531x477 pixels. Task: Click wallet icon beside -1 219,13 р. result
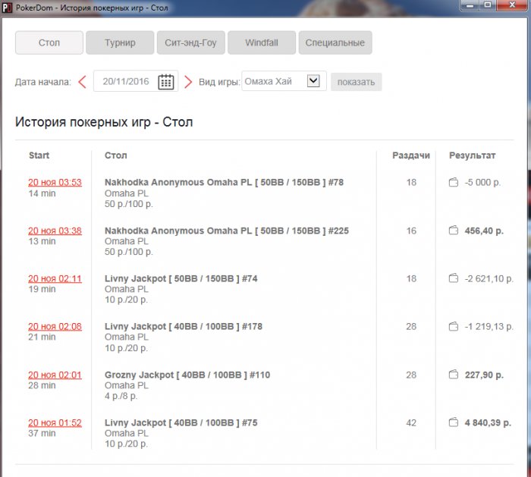coord(453,326)
